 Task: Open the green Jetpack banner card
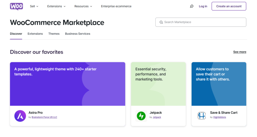pyautogui.click(x=158, y=84)
